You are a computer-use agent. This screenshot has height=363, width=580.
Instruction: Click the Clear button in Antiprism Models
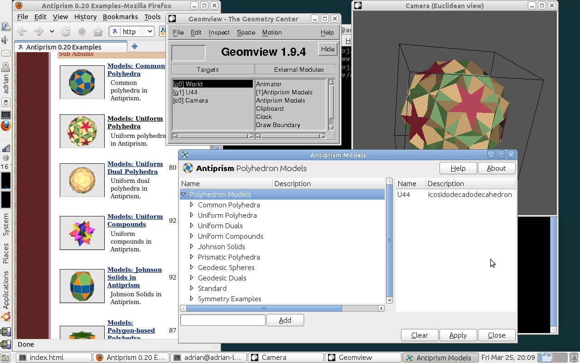coord(420,335)
